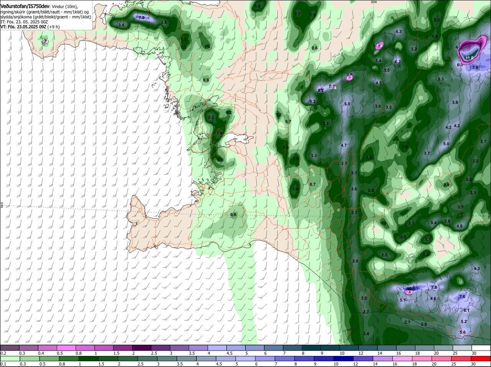Click the 8.2 precipitation value on the map
The width and height of the screenshot is (491, 367).
point(321,90)
